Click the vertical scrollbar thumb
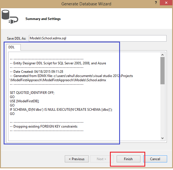The image size is (173, 170). (162, 71)
